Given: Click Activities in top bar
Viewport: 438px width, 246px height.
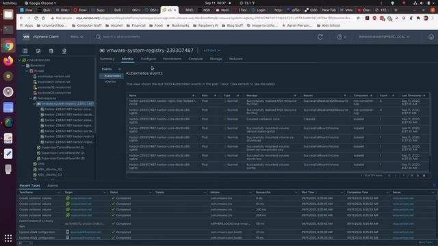Looking at the screenshot, I should 9,3.
